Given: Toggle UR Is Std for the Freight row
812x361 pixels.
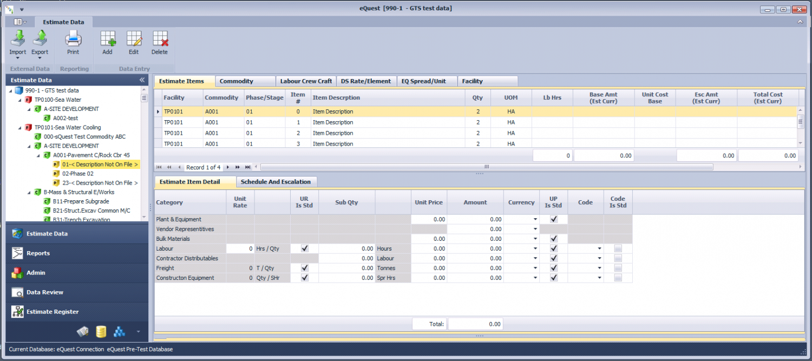Looking at the screenshot, I should 304,268.
